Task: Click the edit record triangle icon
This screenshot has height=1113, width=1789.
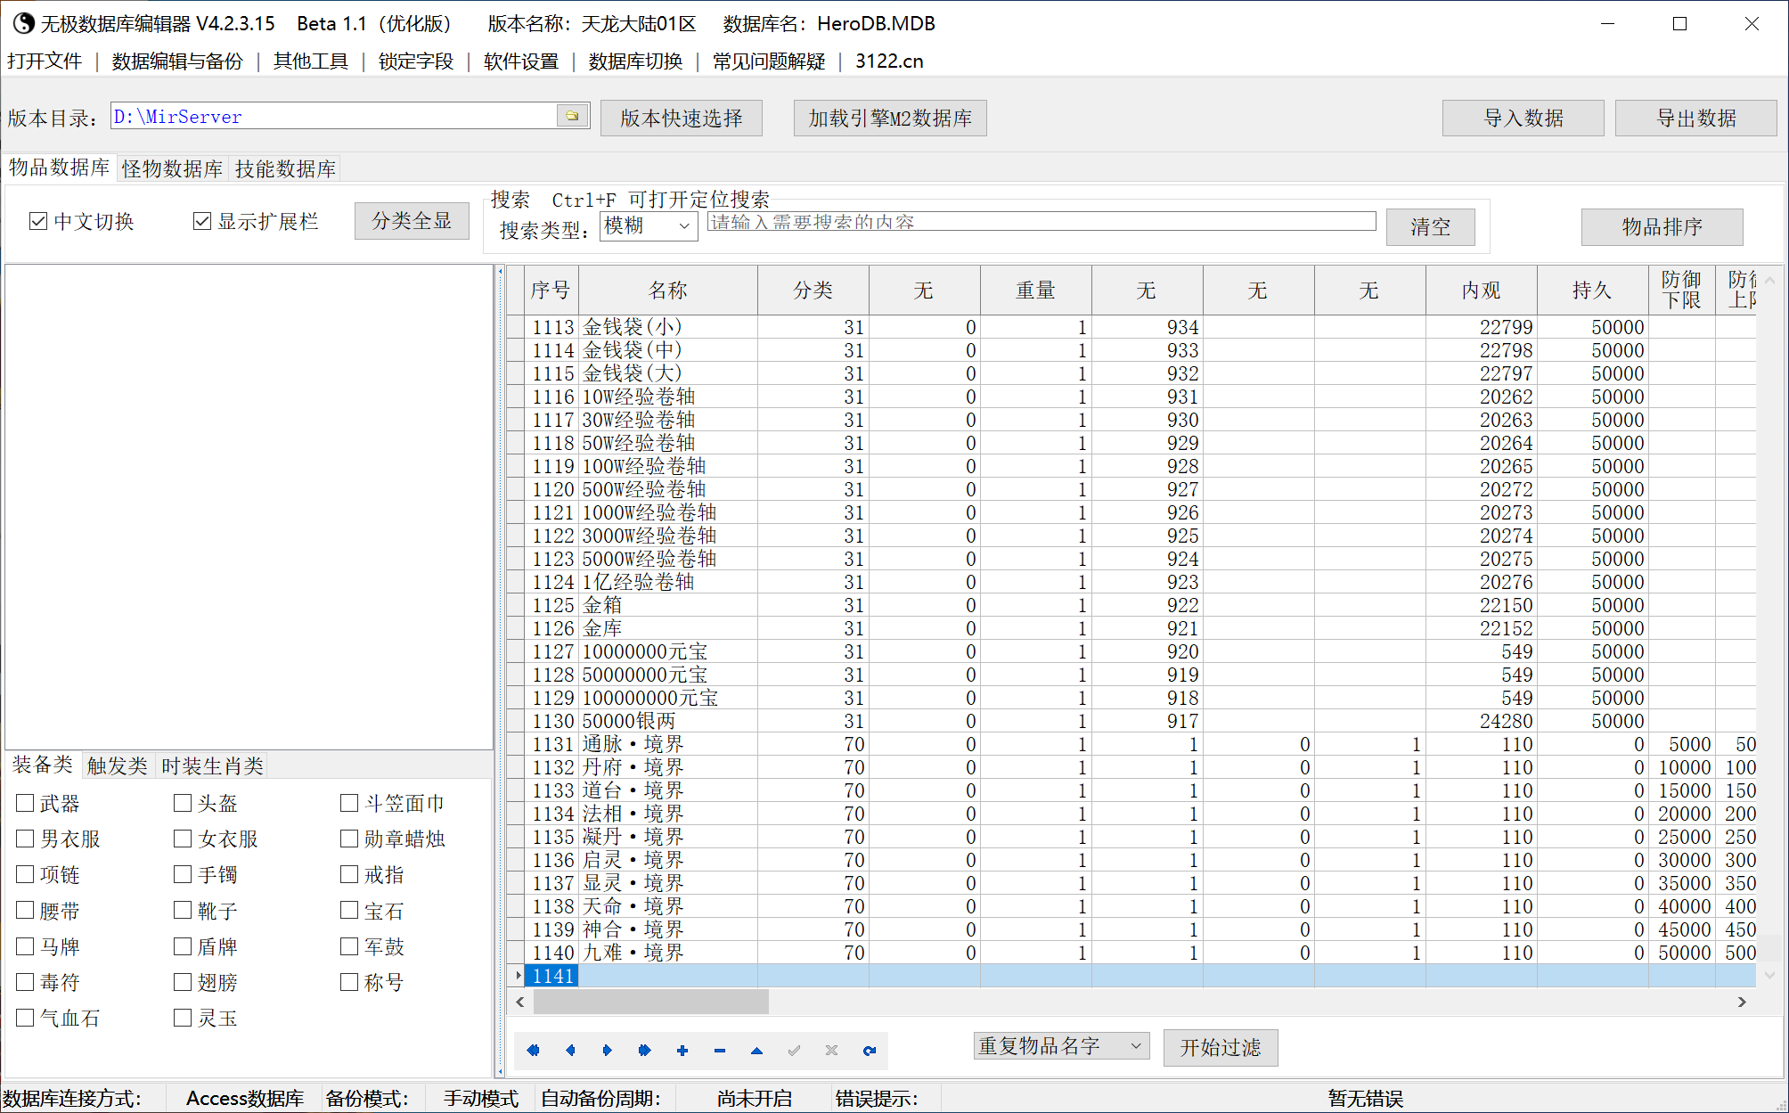Action: [756, 1050]
